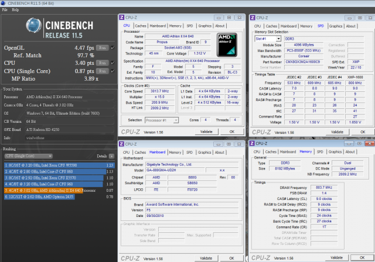Click OK in the SPD window
The width and height of the screenshot is (375, 262).
(x=363, y=132)
